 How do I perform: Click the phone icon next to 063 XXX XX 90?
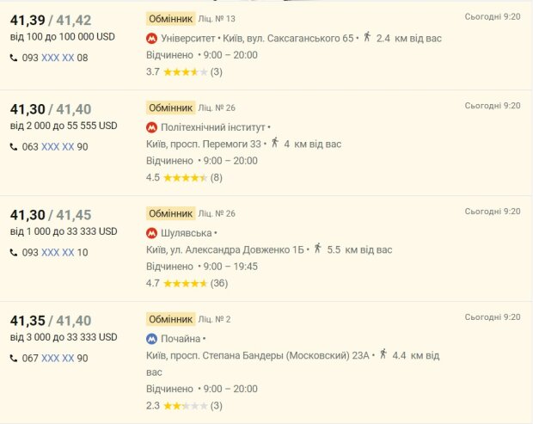click(14, 147)
